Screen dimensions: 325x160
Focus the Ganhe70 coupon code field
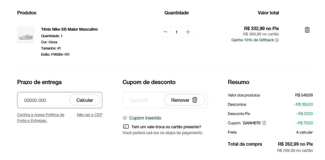tap(143, 100)
